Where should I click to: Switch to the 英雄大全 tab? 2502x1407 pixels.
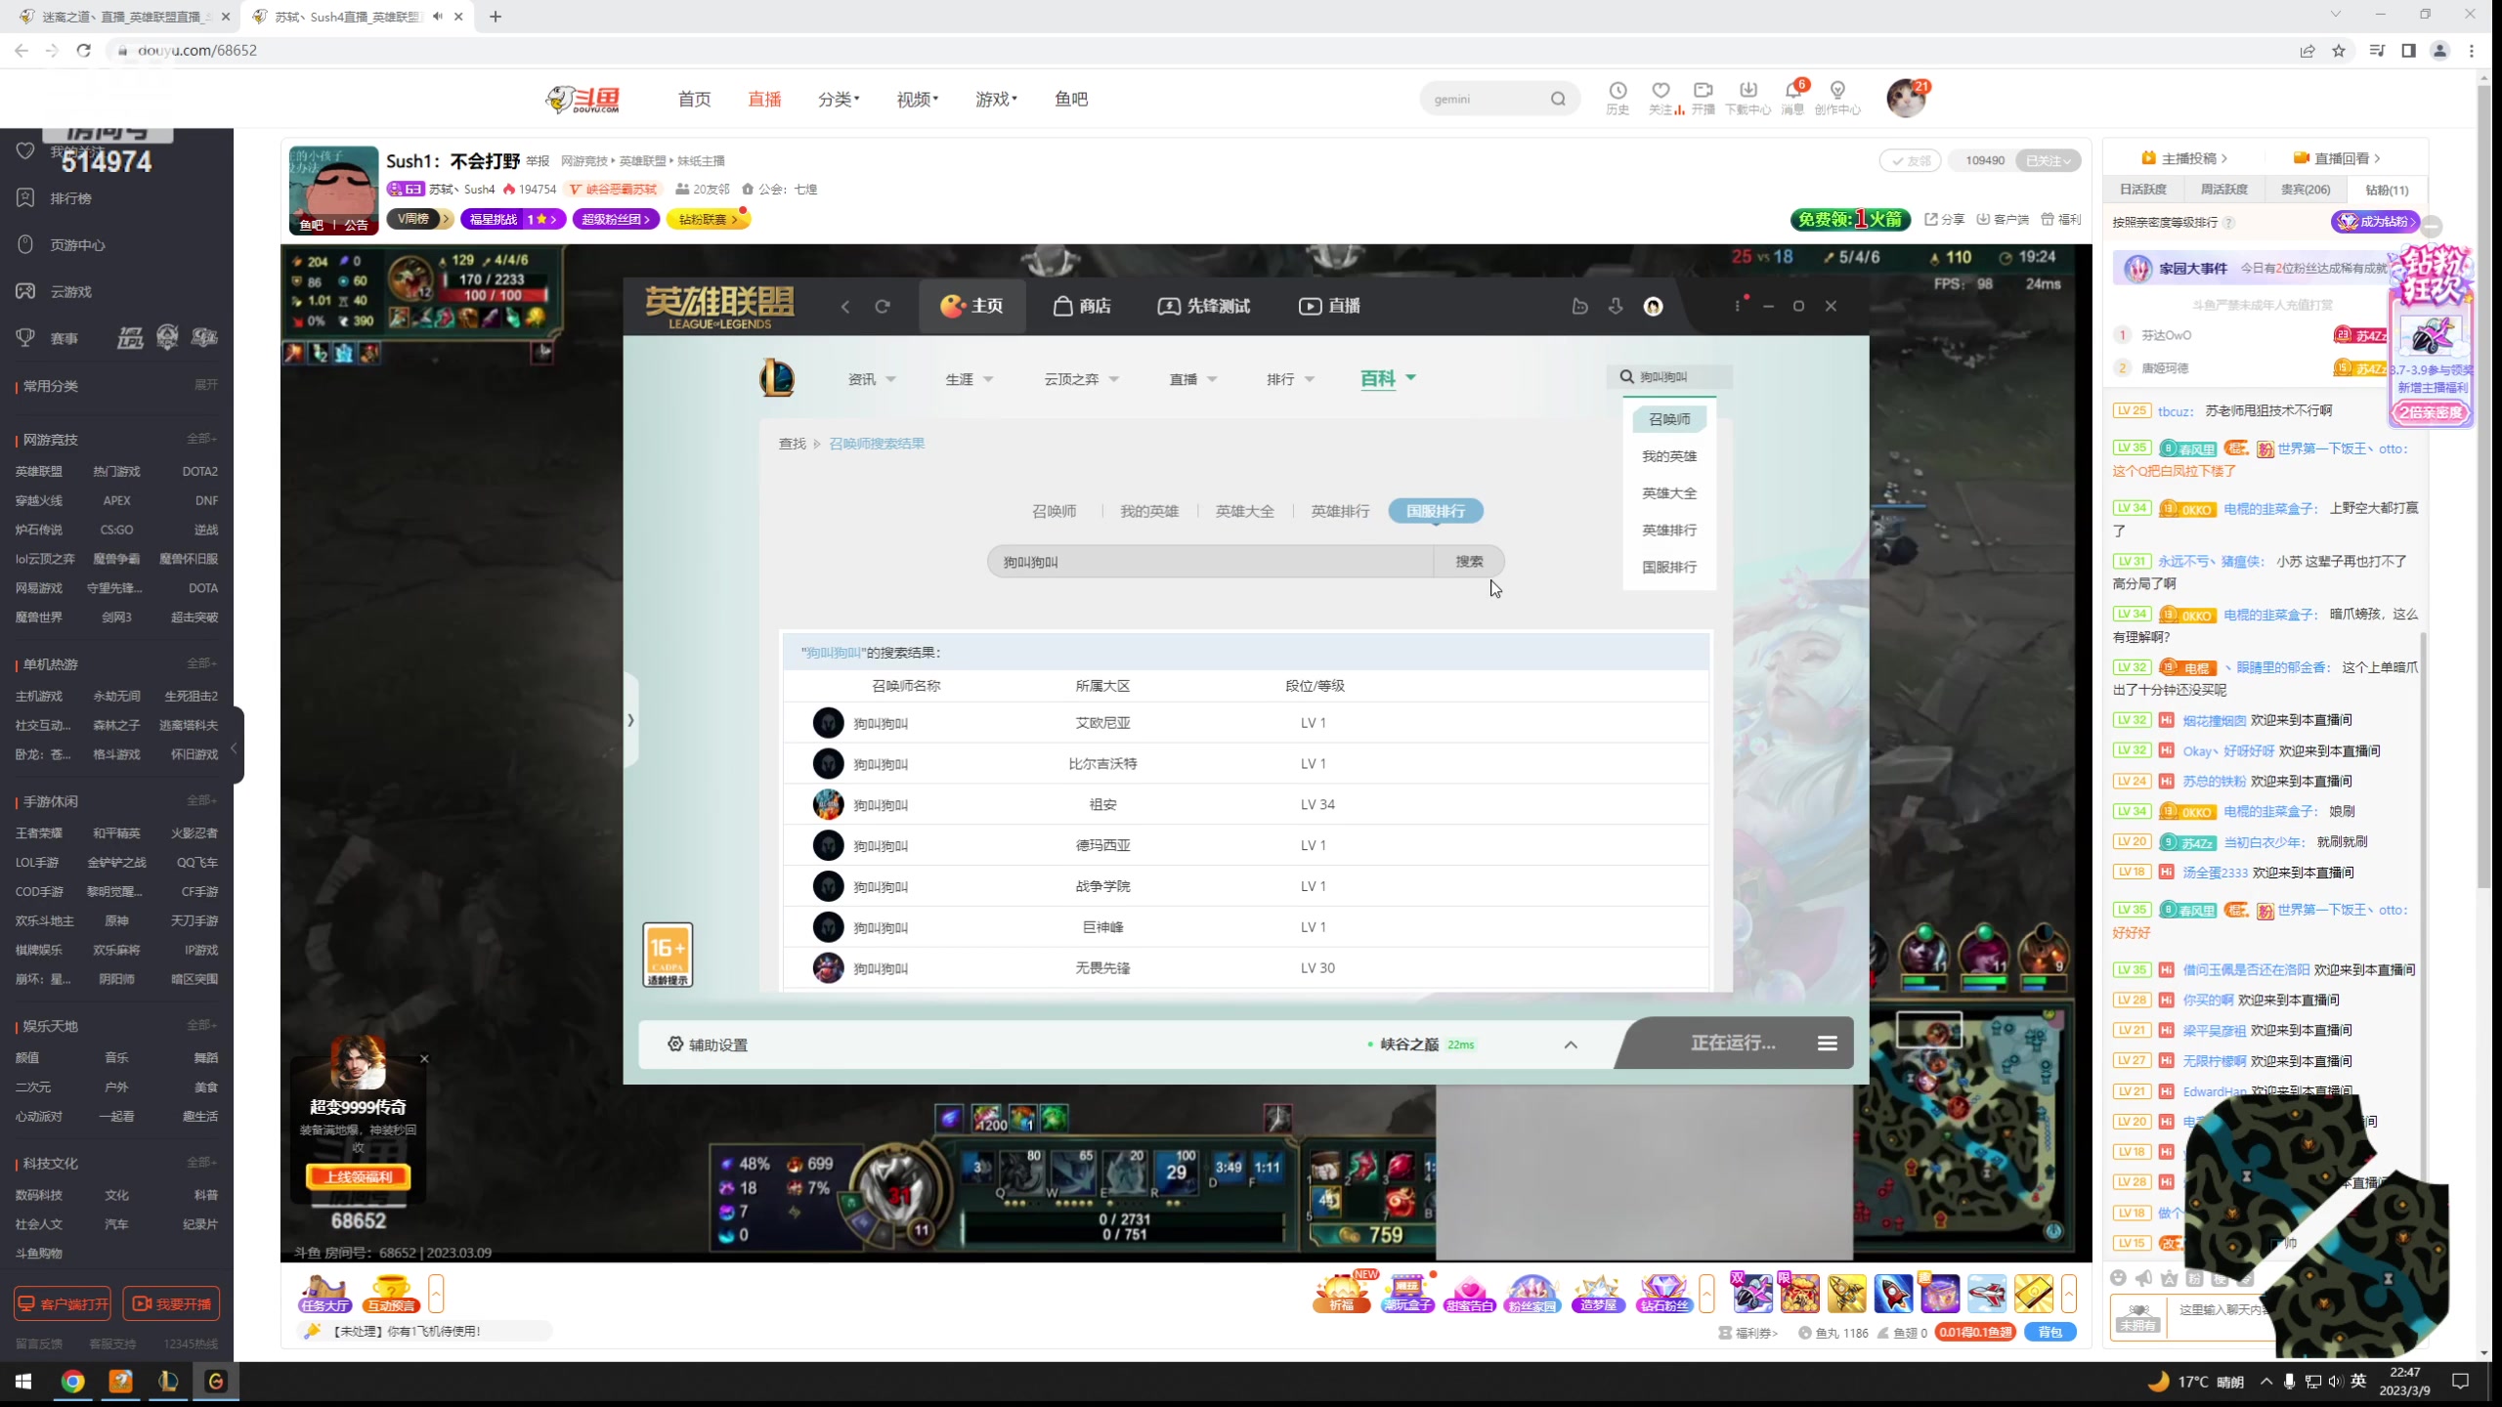(x=1244, y=511)
